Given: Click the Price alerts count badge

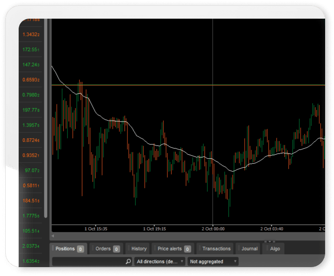Looking at the screenshot, I should click(x=187, y=249).
